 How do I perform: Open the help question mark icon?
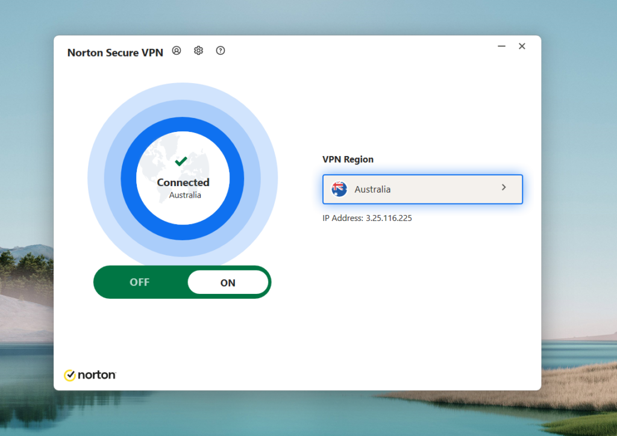point(220,51)
